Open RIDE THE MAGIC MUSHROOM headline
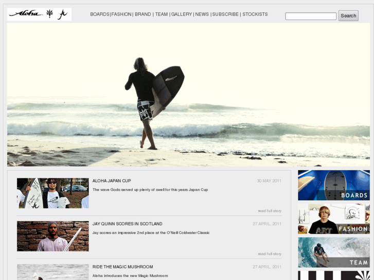 pyautogui.click(x=123, y=267)
